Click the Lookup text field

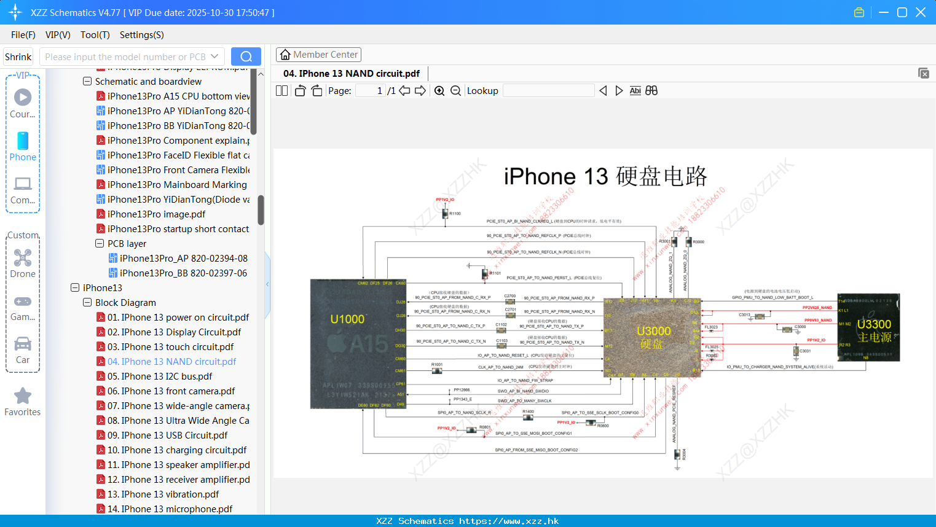coord(548,91)
